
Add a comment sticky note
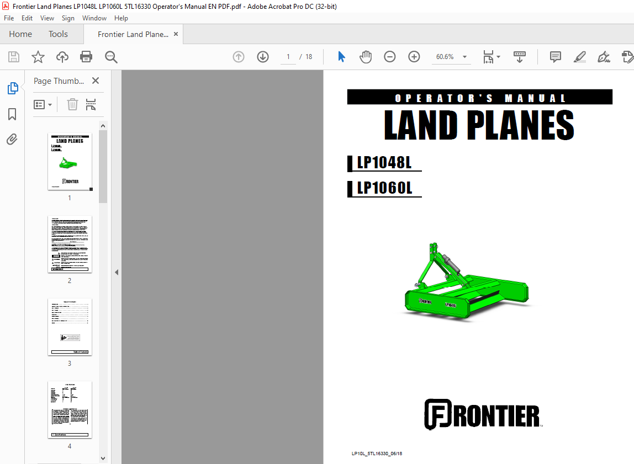pyautogui.click(x=556, y=57)
